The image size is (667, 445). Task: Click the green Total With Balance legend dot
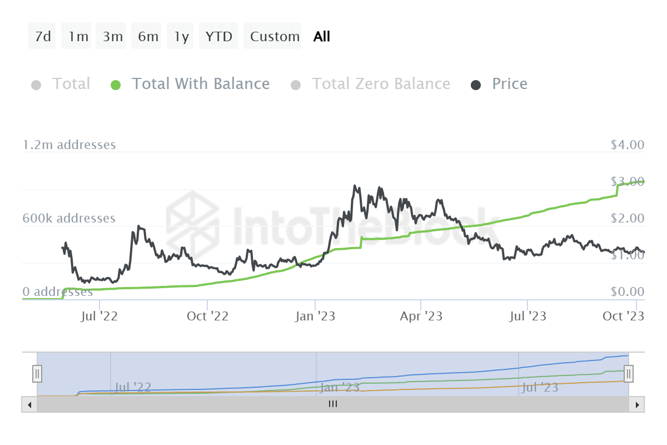click(x=116, y=85)
